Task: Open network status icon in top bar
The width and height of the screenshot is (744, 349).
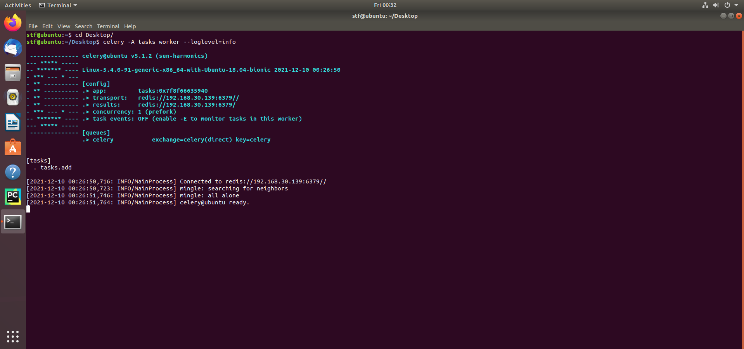Action: pos(705,5)
